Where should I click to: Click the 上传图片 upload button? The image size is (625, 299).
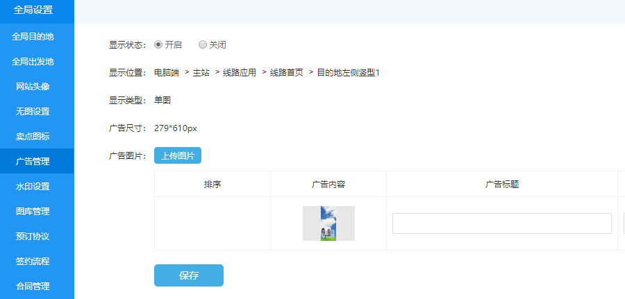(177, 156)
